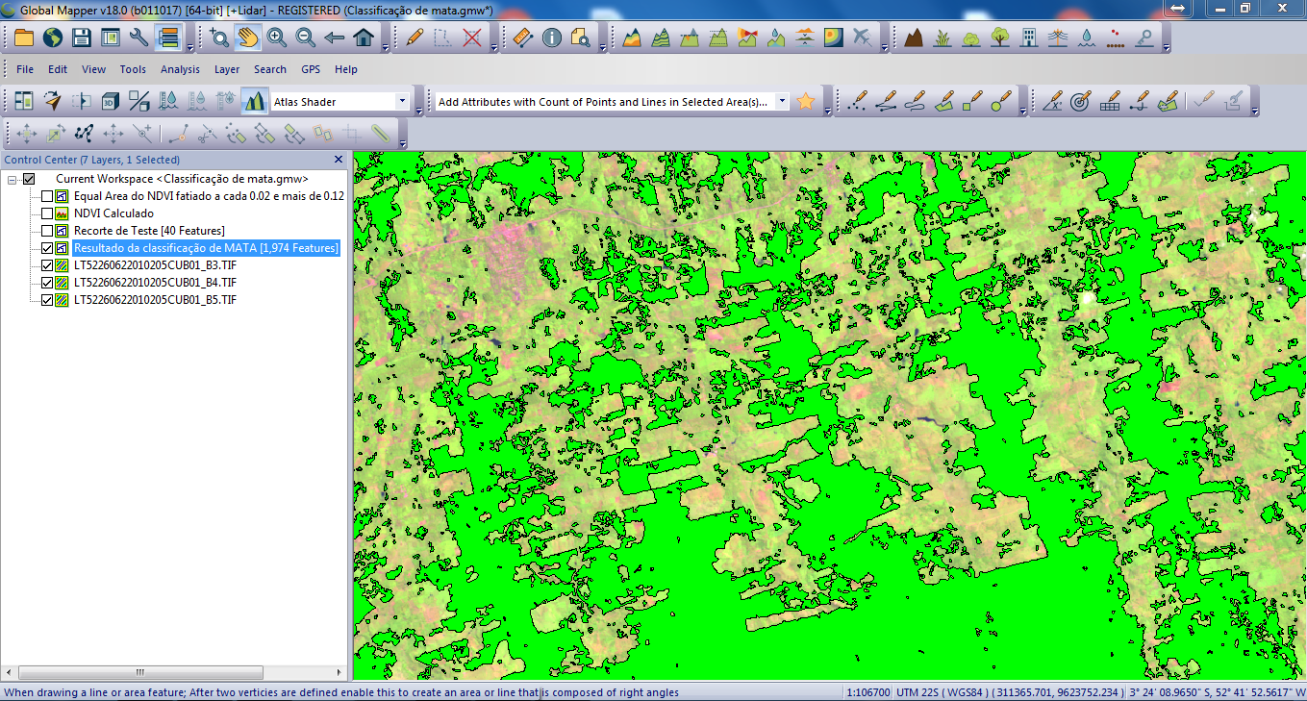The width and height of the screenshot is (1307, 701).
Task: Open the Atlas Shader dropdown
Action: tap(402, 101)
